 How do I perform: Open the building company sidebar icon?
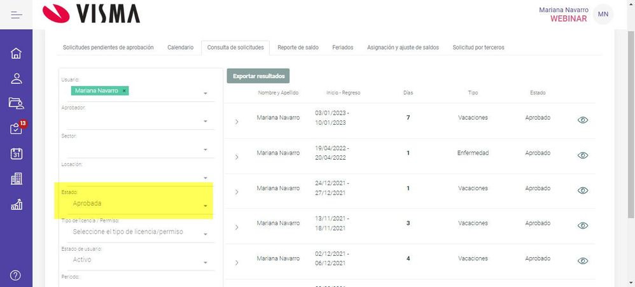16,179
